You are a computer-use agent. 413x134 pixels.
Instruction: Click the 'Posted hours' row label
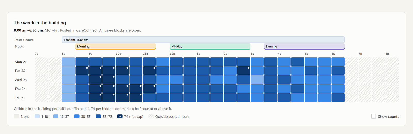pos(24,40)
